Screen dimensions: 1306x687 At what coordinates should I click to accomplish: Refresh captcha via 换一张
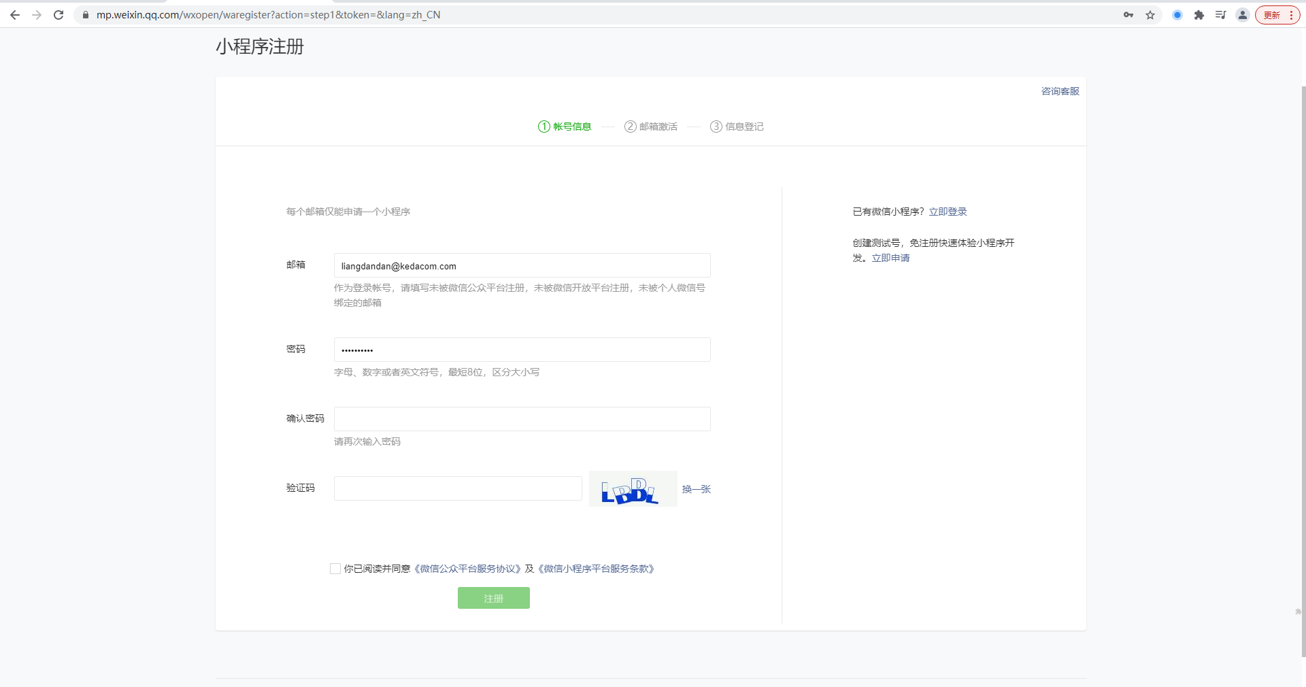(697, 489)
